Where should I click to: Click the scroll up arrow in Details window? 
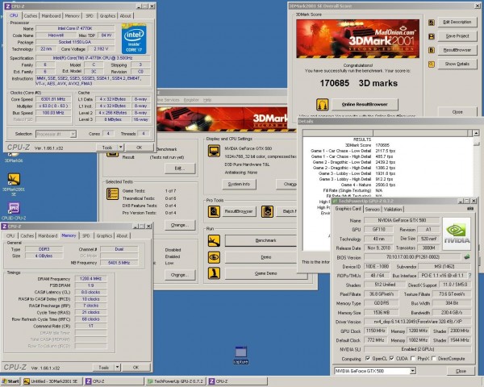[x=476, y=133]
